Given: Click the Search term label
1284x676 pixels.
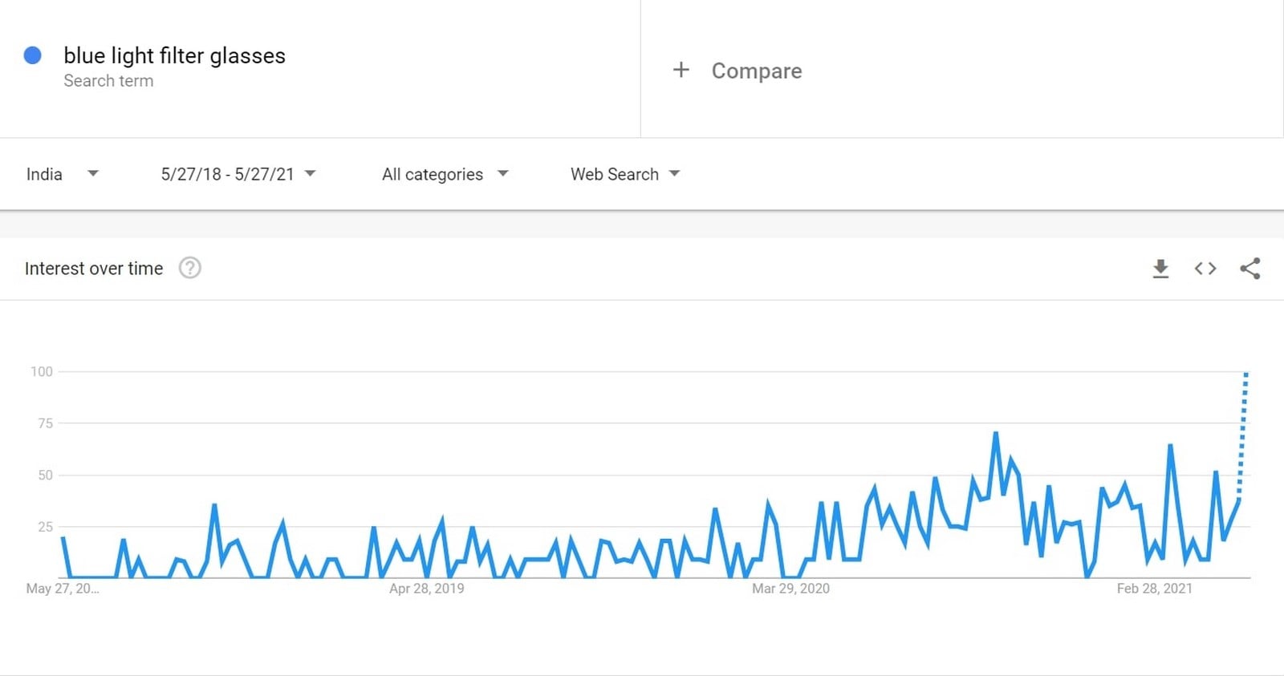Looking at the screenshot, I should [x=108, y=81].
